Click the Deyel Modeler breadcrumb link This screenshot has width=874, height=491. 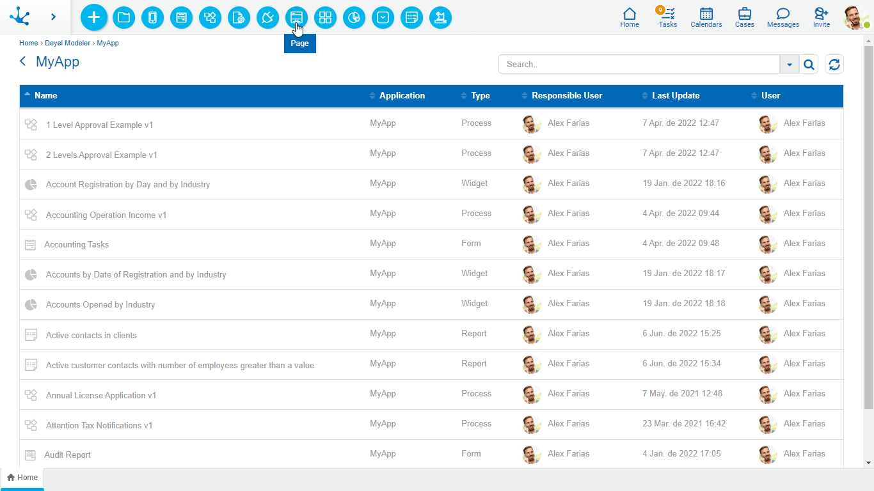point(67,43)
